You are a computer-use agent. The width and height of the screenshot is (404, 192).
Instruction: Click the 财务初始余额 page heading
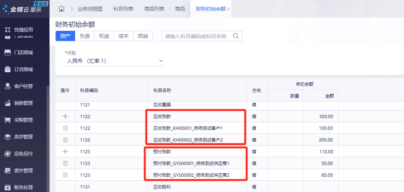(x=75, y=25)
